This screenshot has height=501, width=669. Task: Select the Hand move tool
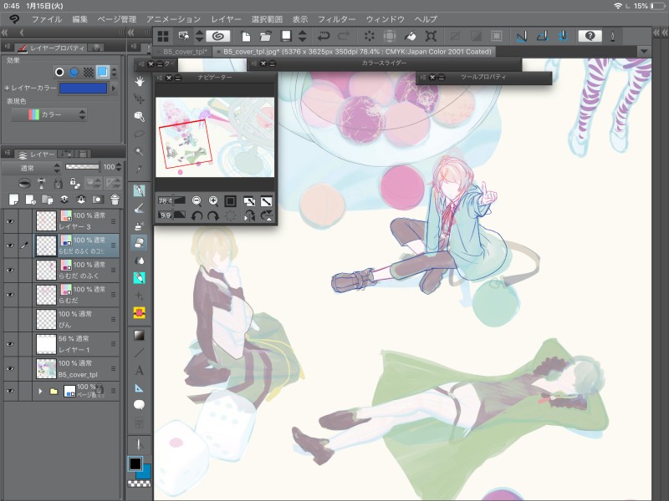coord(139,81)
